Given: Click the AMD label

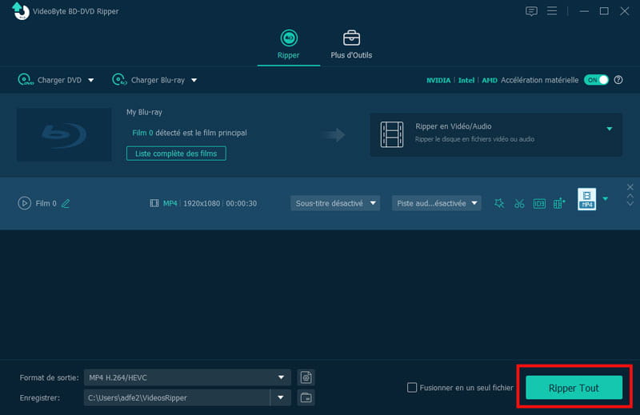Looking at the screenshot, I should 490,81.
